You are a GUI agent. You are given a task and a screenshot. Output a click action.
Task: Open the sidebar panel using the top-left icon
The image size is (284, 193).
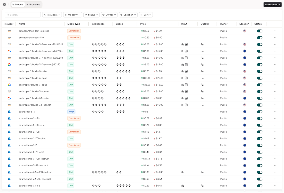point(4,4)
